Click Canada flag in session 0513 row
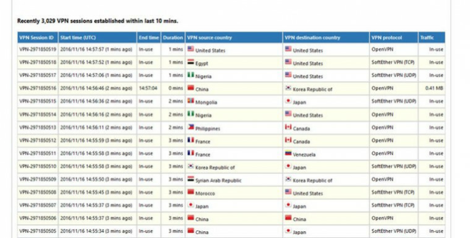Image resolution: width=470 pixels, height=238 pixels. click(x=288, y=127)
